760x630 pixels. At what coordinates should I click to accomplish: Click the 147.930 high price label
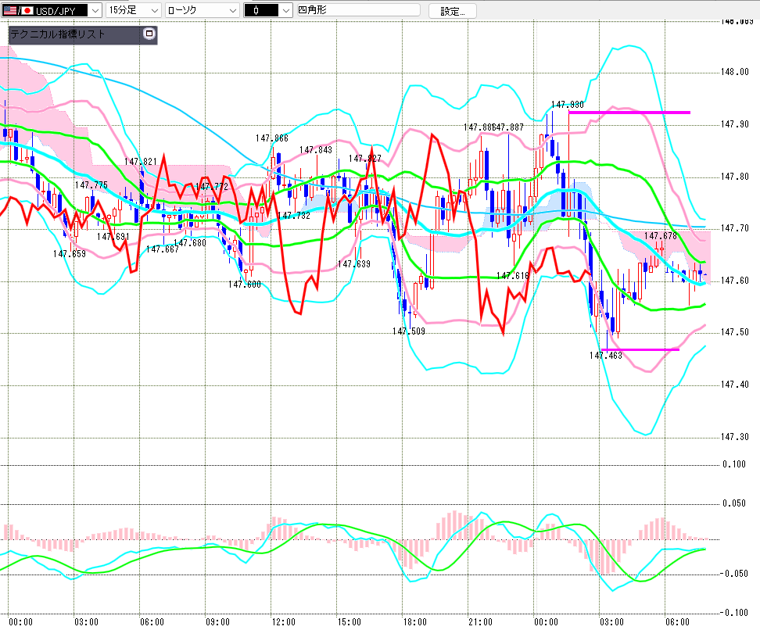coord(567,104)
